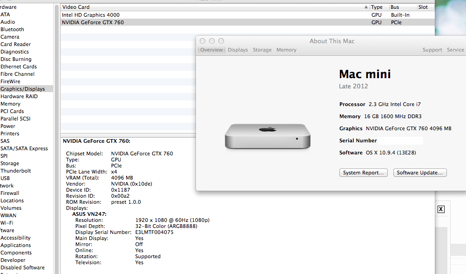Select USB in the sidebar
Image resolution: width=466 pixels, height=274 pixels.
tap(5, 178)
